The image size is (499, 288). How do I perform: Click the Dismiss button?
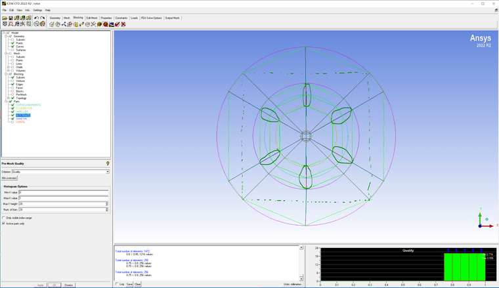(x=68, y=285)
